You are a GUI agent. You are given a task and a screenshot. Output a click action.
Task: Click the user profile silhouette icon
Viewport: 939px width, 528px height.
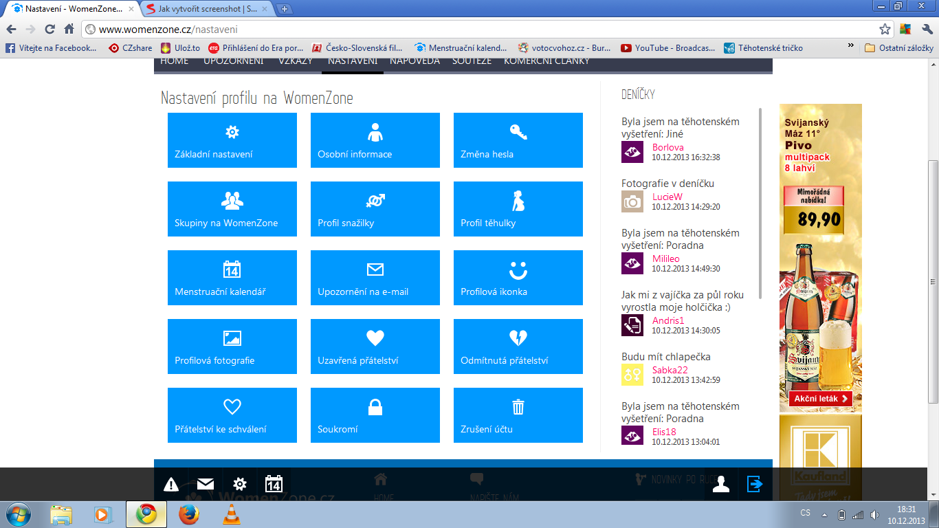click(x=720, y=485)
